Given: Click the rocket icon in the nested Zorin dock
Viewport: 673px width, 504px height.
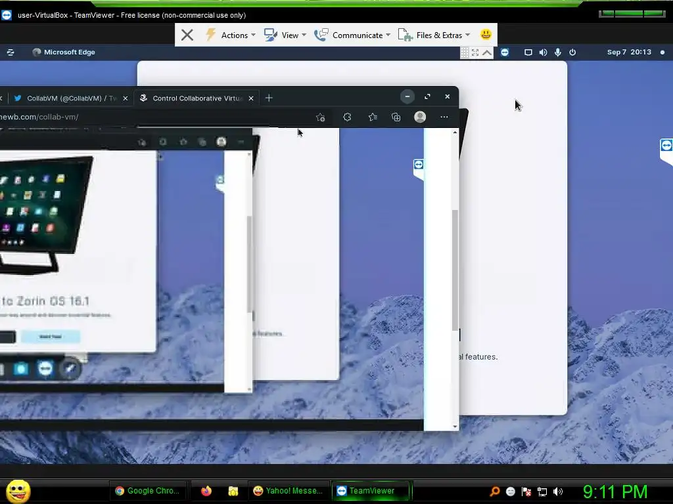Looking at the screenshot, I should click(x=70, y=369).
